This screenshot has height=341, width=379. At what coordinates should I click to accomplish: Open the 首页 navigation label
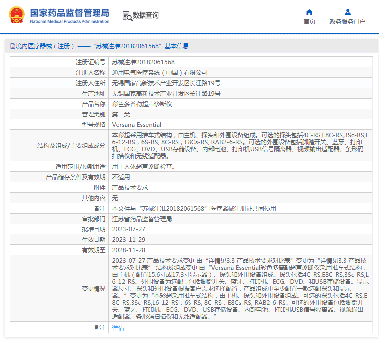pyautogui.click(x=309, y=22)
